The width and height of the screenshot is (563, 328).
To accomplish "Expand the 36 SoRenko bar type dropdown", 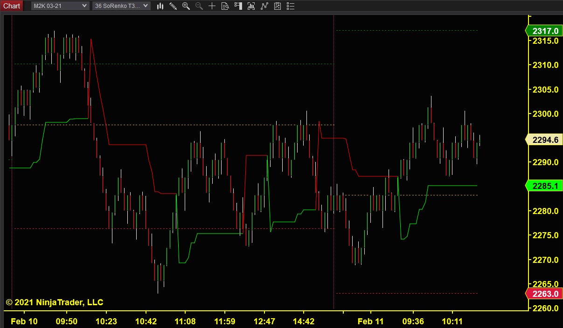I will 121,6.
